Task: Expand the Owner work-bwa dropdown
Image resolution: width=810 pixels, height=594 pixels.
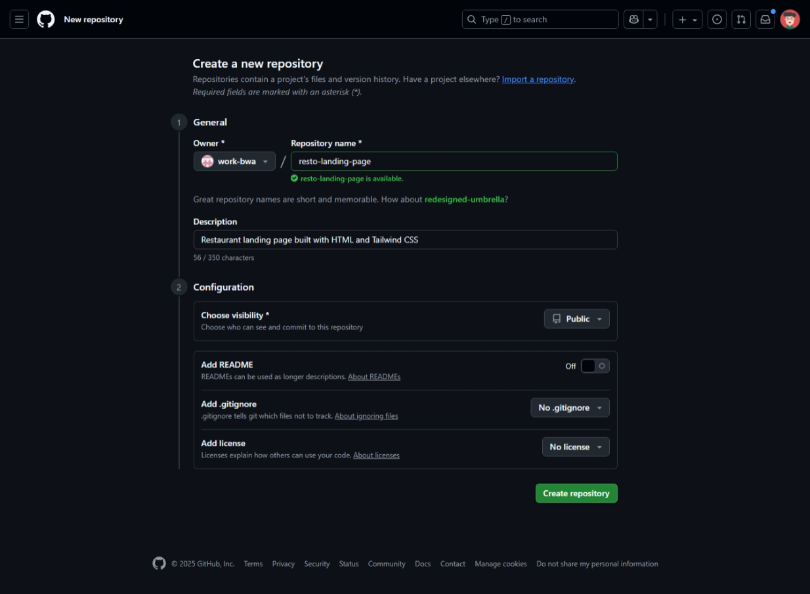Action: tap(234, 161)
